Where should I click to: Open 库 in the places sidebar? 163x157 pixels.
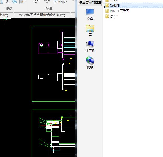click(x=90, y=30)
